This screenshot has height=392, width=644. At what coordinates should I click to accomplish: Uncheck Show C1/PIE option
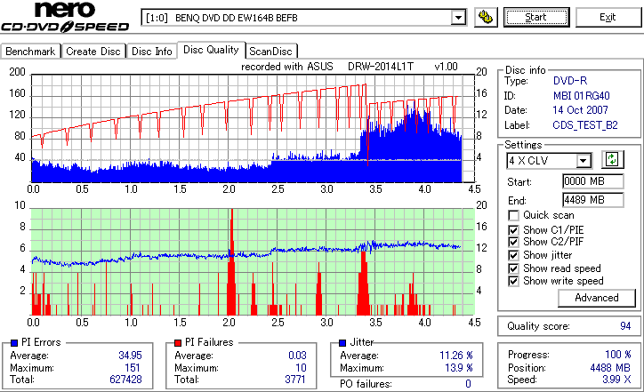point(513,230)
